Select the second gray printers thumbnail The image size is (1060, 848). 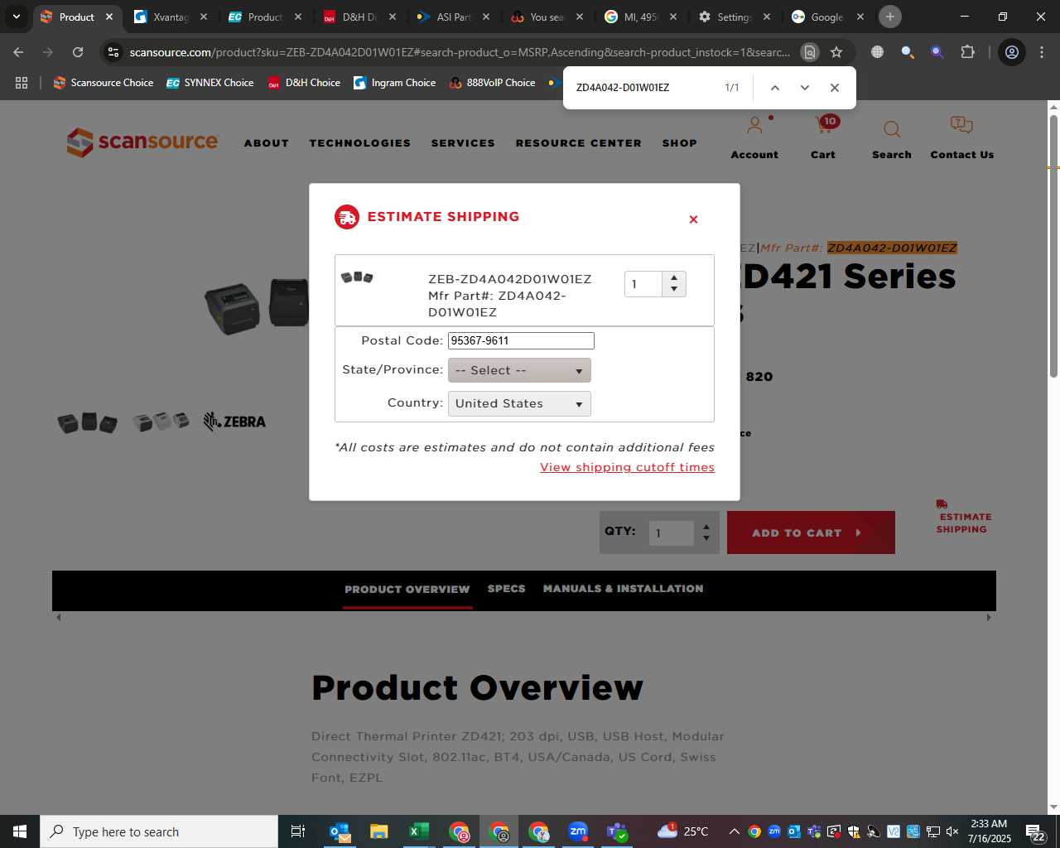click(x=161, y=422)
